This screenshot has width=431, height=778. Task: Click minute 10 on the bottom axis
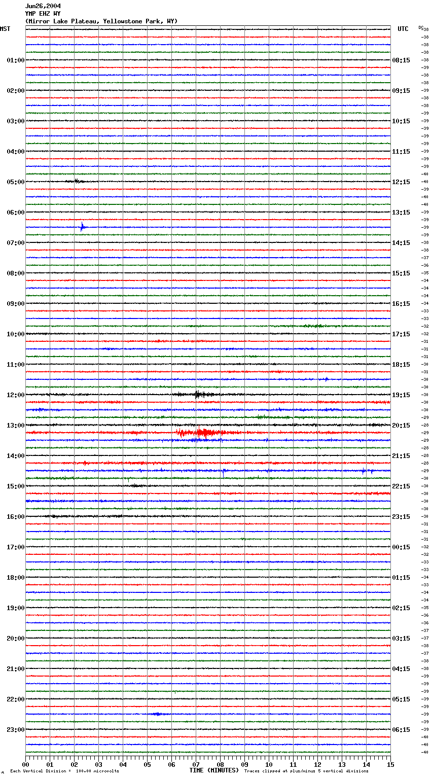coord(269,764)
